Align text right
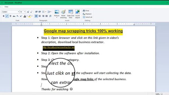 click(x=43, y=16)
